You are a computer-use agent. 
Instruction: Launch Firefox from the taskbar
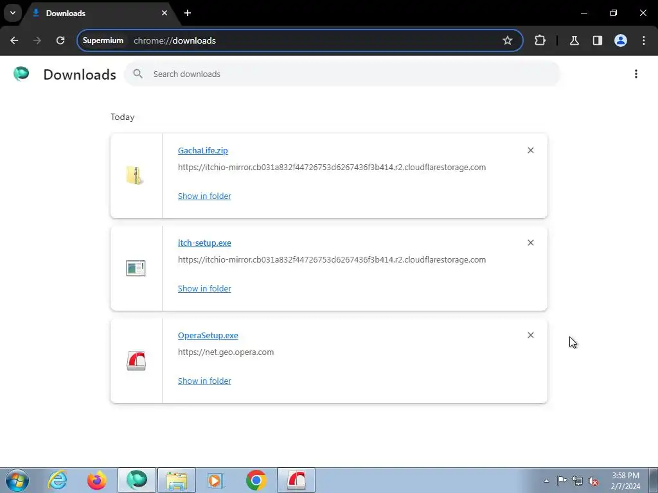[x=97, y=480]
